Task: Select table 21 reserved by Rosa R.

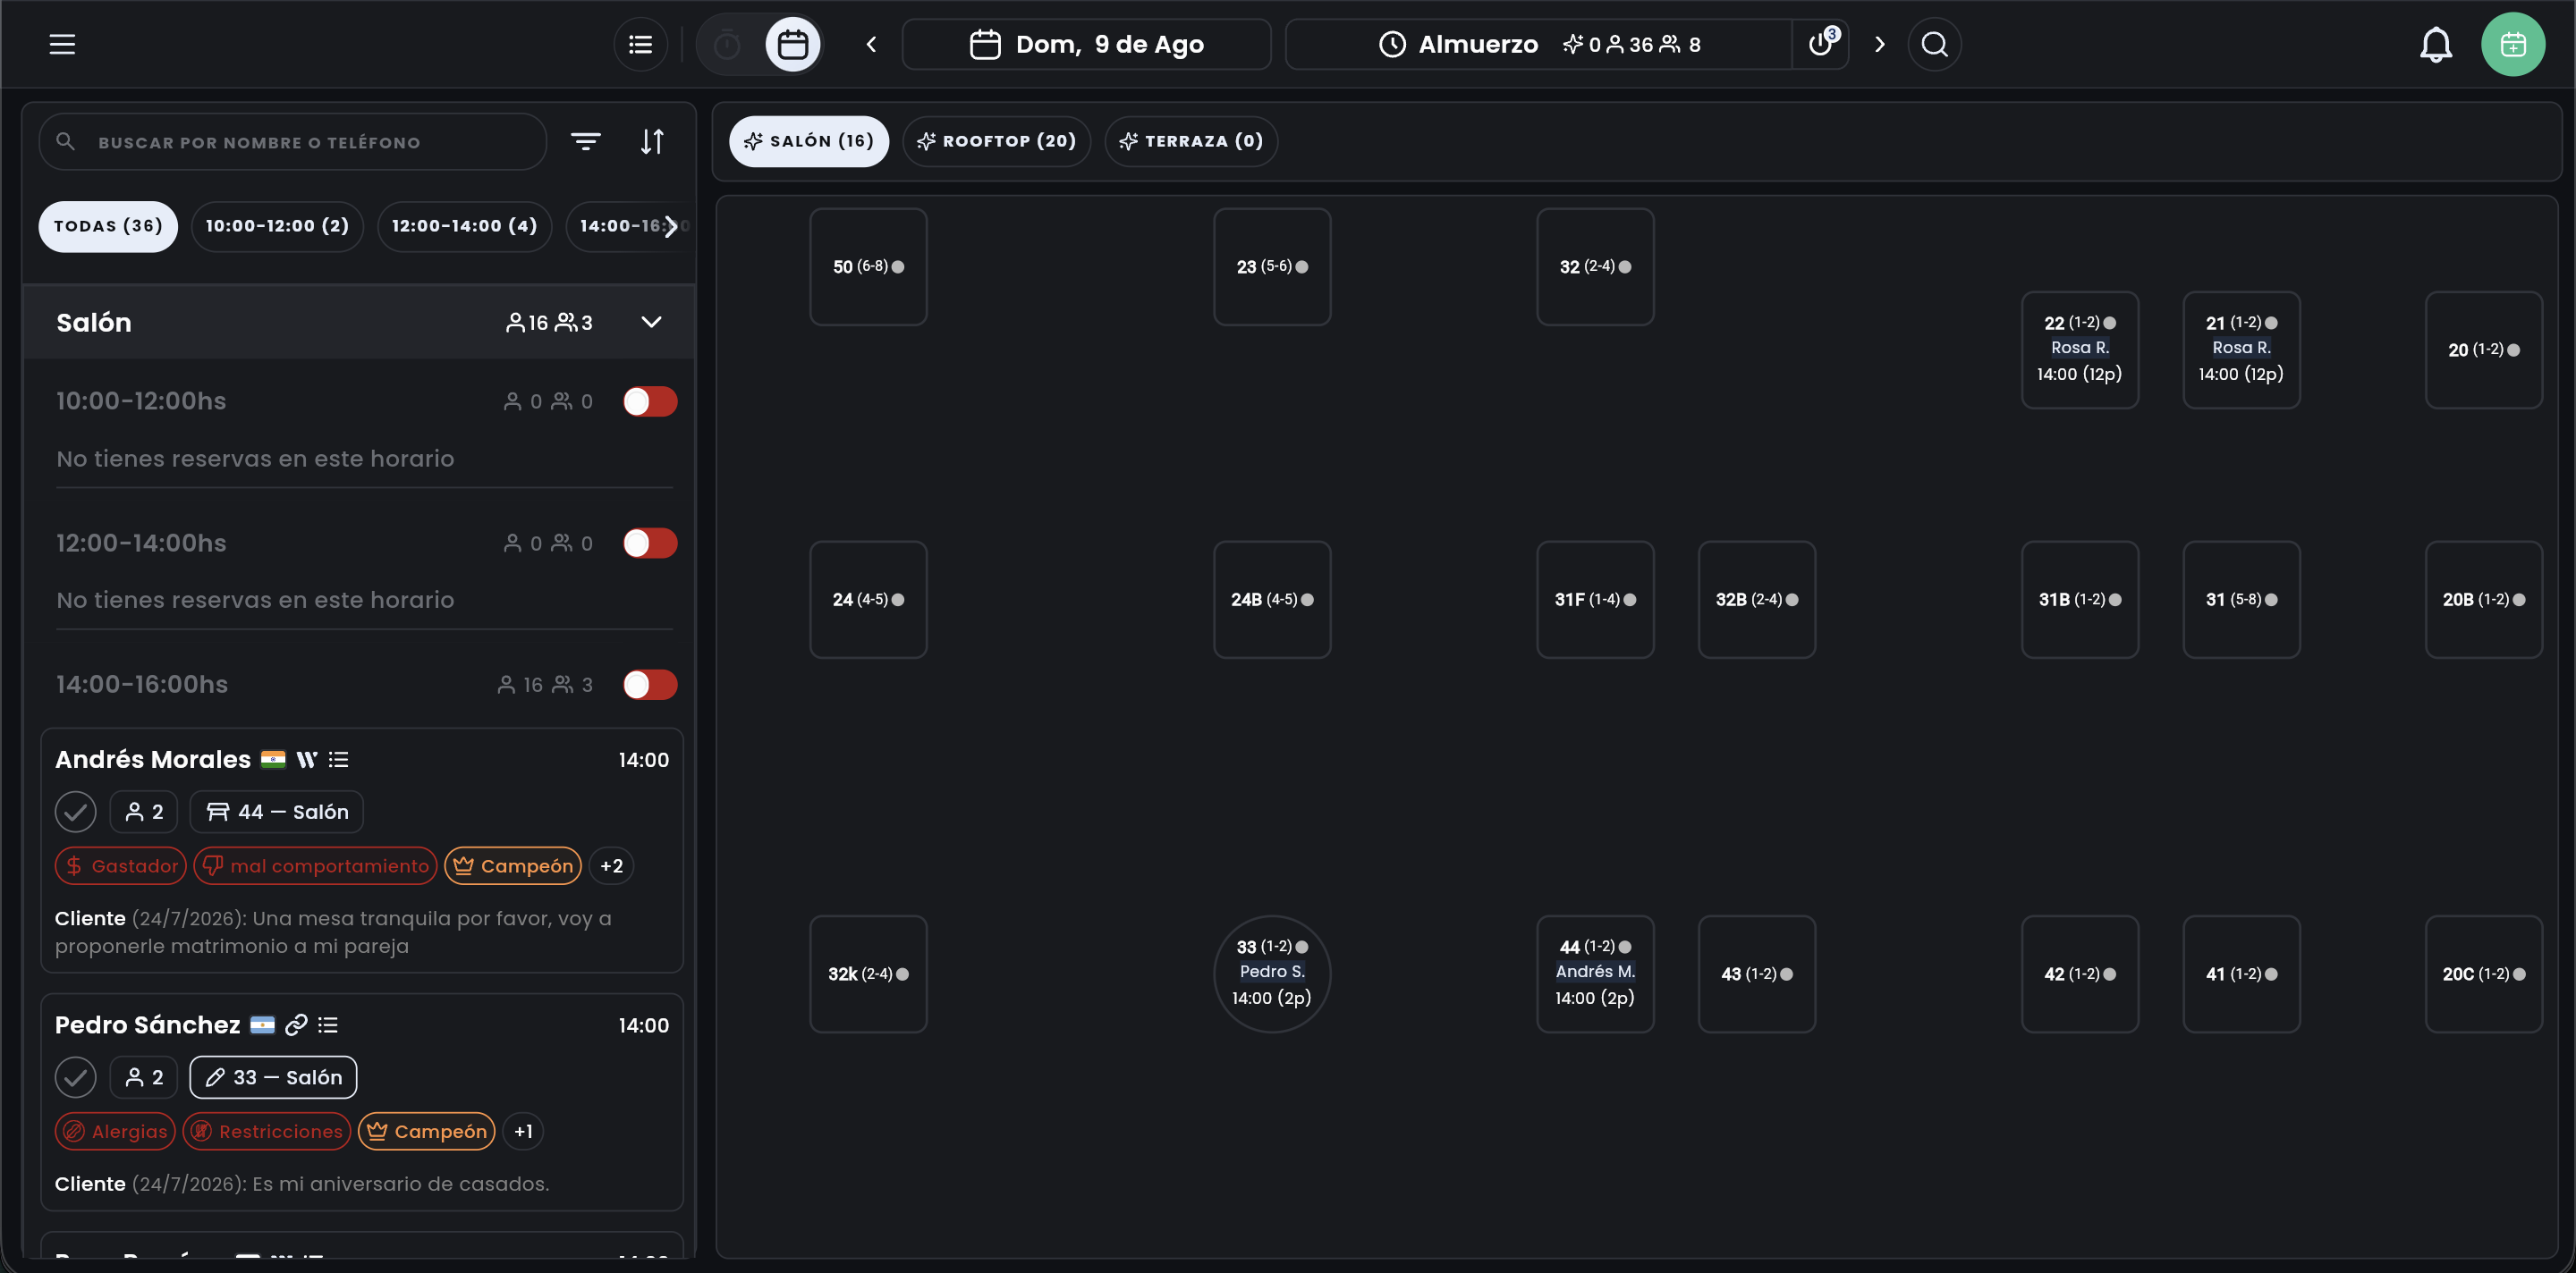Action: [x=2241, y=350]
